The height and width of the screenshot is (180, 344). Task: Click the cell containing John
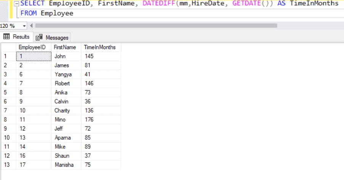(60, 56)
